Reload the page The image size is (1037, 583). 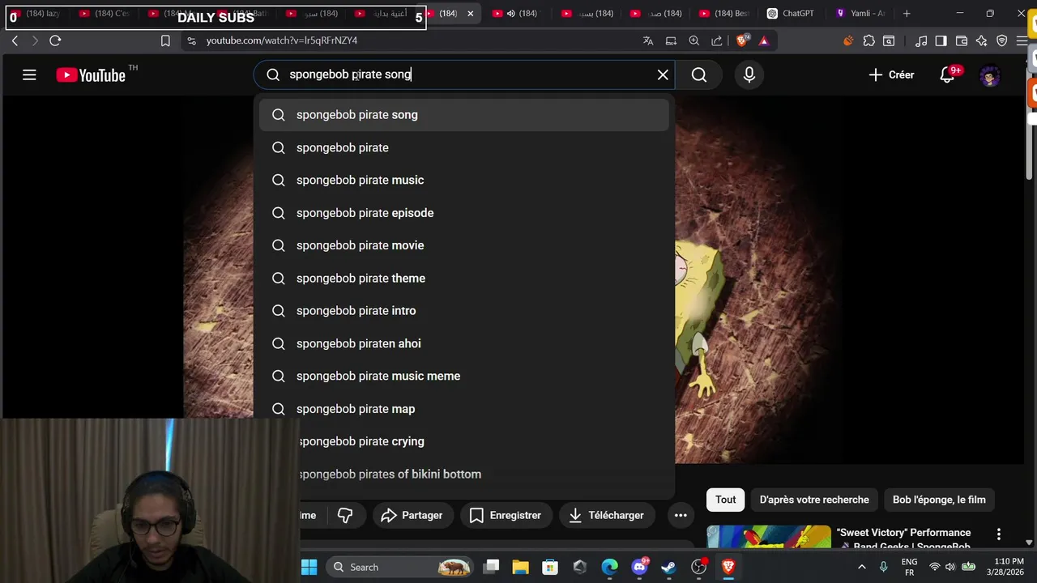click(x=55, y=40)
